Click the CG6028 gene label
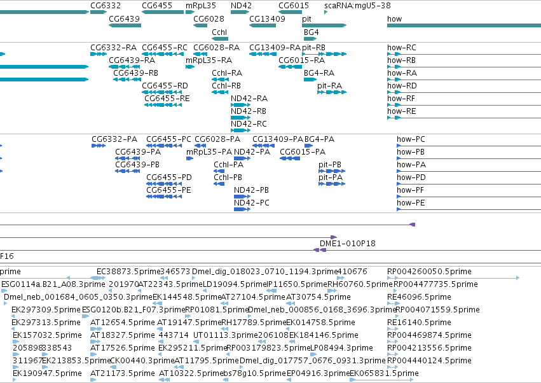 point(209,18)
